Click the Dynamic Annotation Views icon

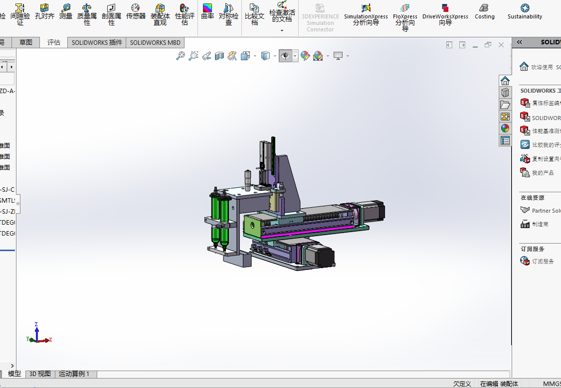pyautogui.click(x=232, y=56)
